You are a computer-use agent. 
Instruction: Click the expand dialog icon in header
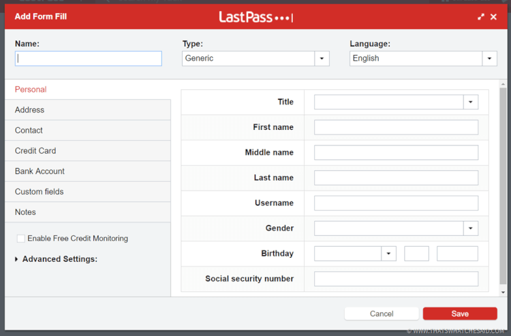(x=481, y=17)
